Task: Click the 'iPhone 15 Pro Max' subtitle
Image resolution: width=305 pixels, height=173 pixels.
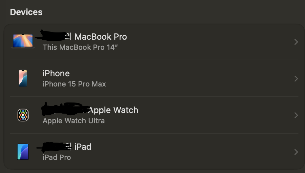Action: click(x=74, y=84)
